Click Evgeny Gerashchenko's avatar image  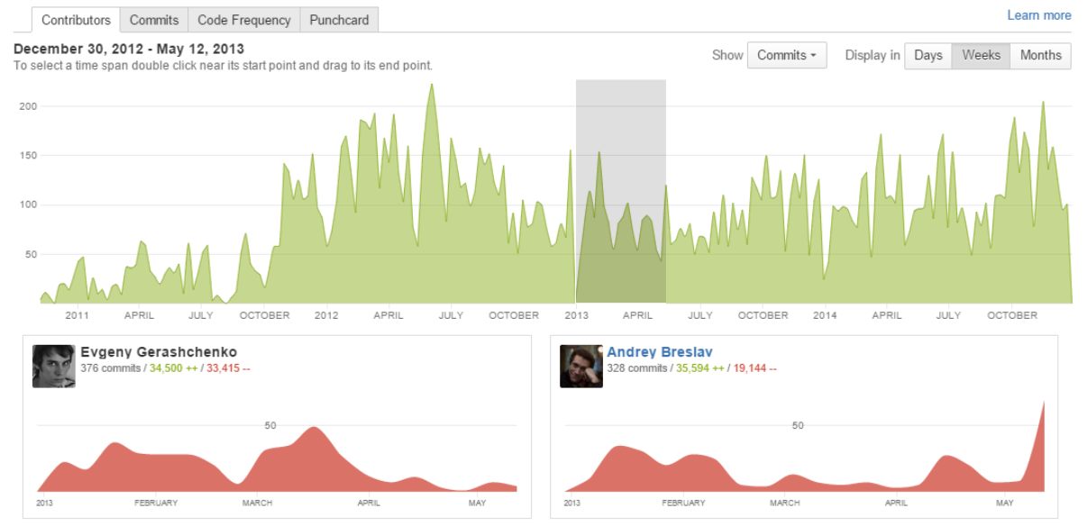point(53,367)
